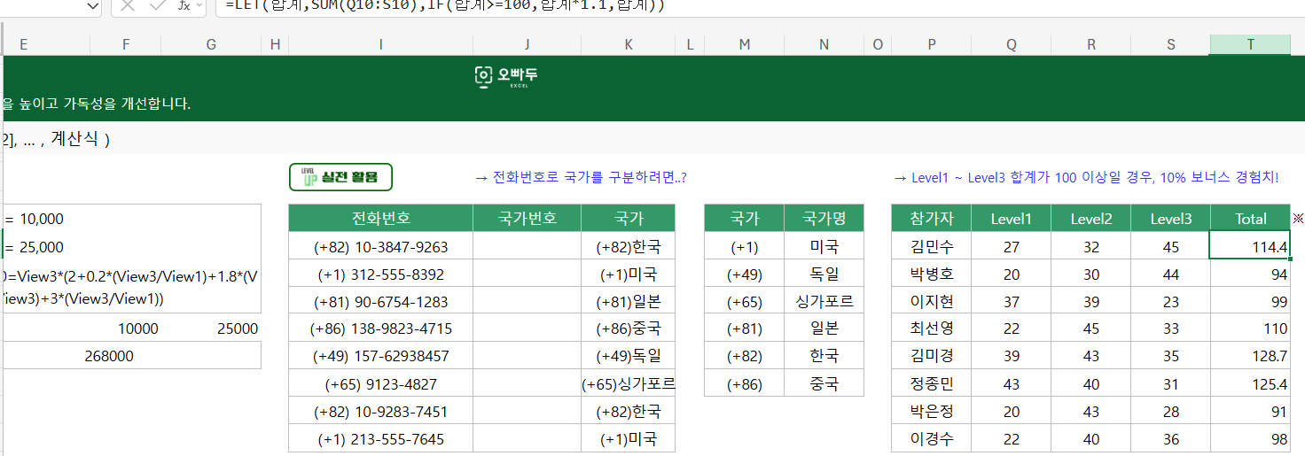
Task: Click the 참가자 table header
Action: point(932,218)
